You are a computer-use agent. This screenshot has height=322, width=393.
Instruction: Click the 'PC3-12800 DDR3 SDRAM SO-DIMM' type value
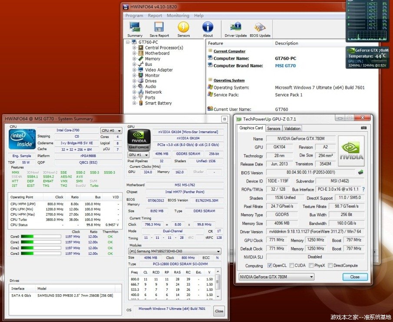pos(180,264)
